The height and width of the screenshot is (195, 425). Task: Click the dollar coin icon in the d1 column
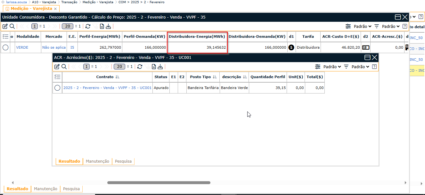291,47
